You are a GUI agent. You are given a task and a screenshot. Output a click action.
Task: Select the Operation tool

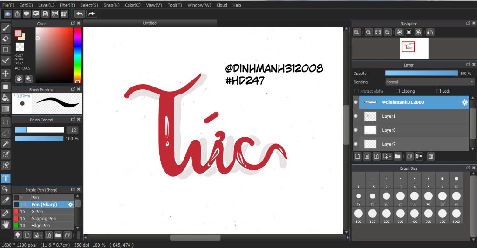click(x=6, y=189)
